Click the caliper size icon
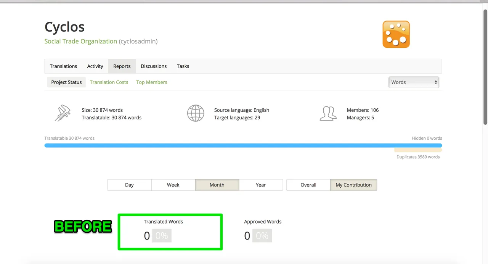 (63, 113)
